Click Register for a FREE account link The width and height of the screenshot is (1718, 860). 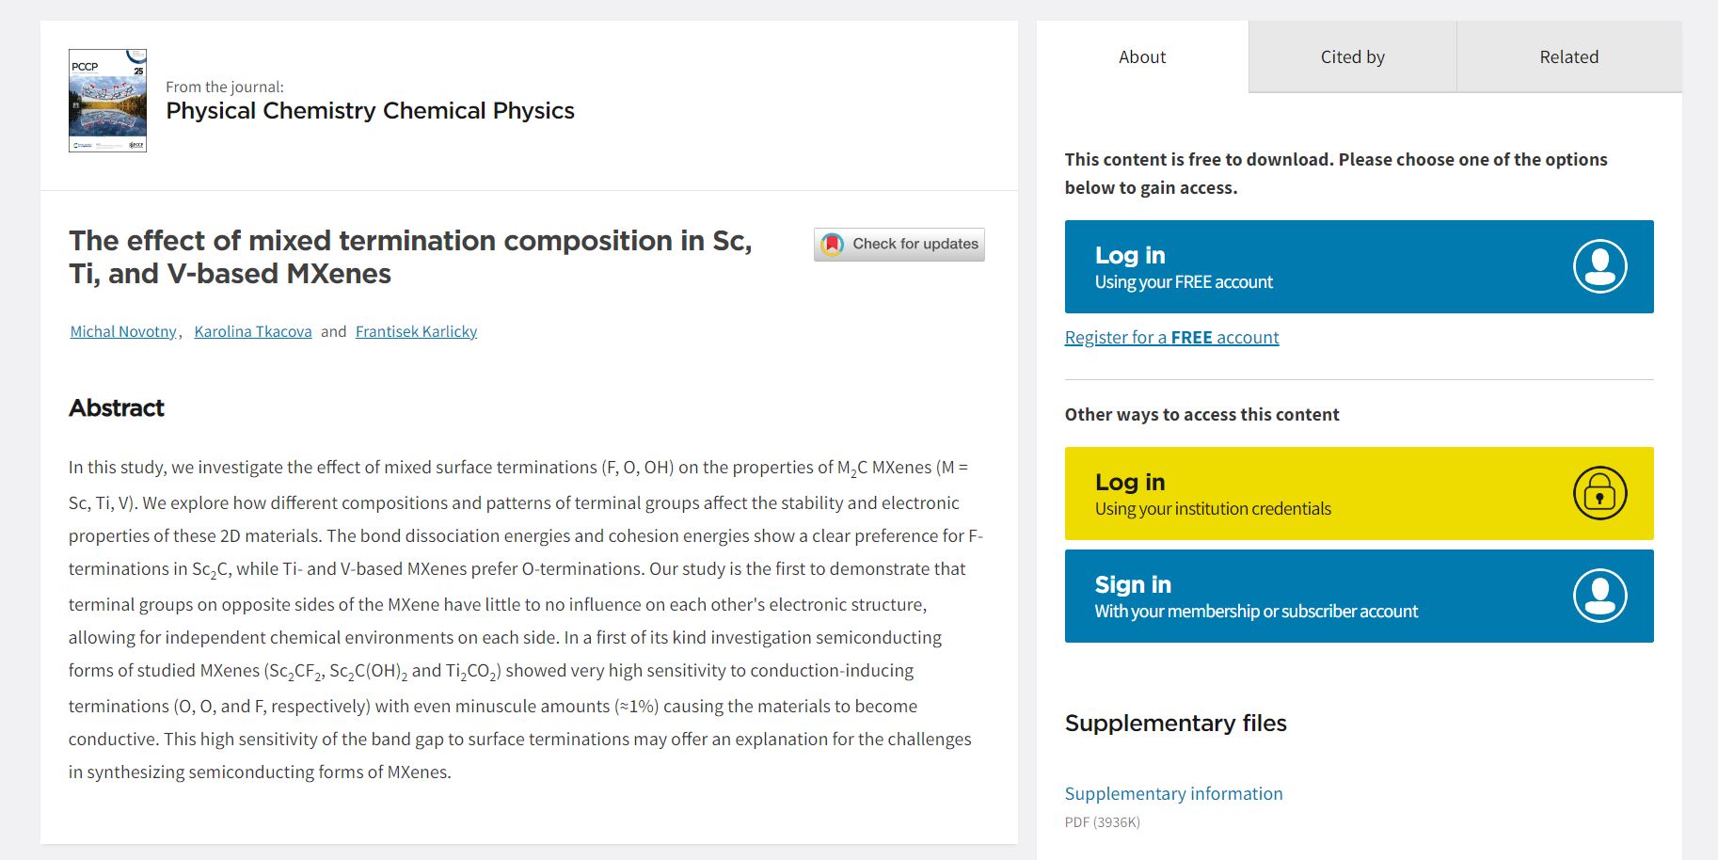coord(1171,337)
